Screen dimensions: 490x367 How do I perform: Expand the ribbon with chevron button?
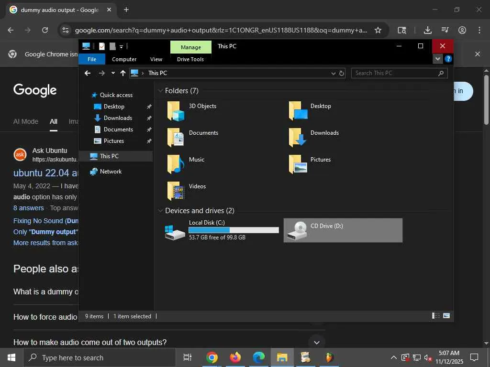pyautogui.click(x=437, y=59)
